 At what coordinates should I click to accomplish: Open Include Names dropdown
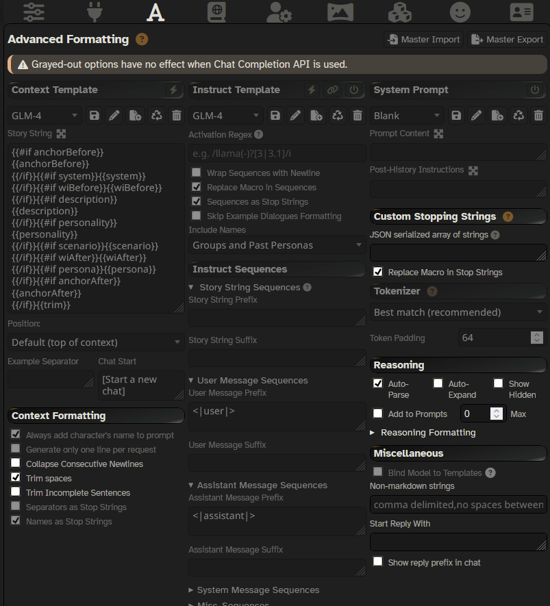[x=277, y=245]
